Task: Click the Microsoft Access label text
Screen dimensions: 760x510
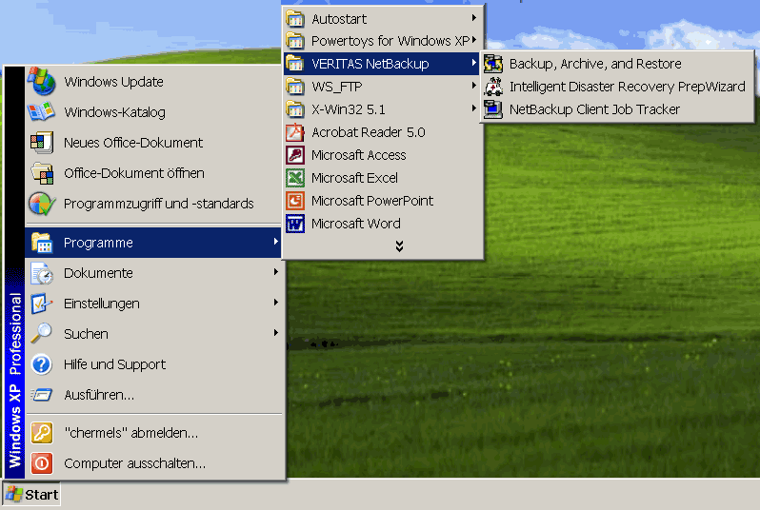Action: [359, 155]
